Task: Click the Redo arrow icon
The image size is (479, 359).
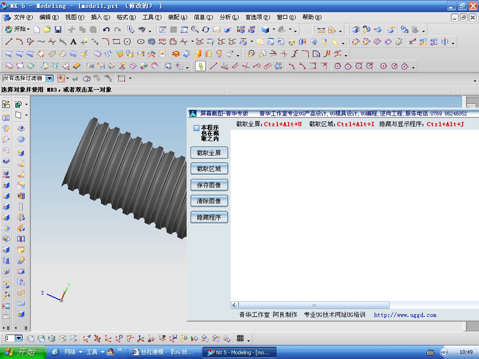Action: pyautogui.click(x=117, y=29)
